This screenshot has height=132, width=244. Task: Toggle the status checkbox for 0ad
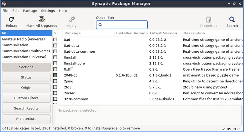click(x=55, y=40)
